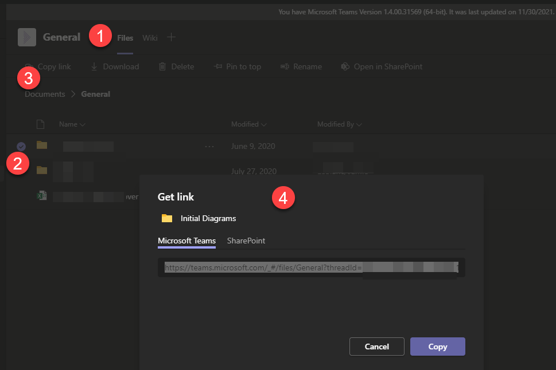Screen dimensions: 556x370
Task: Click the Initial Diagrams folder icon in the dialog
Action: click(167, 218)
